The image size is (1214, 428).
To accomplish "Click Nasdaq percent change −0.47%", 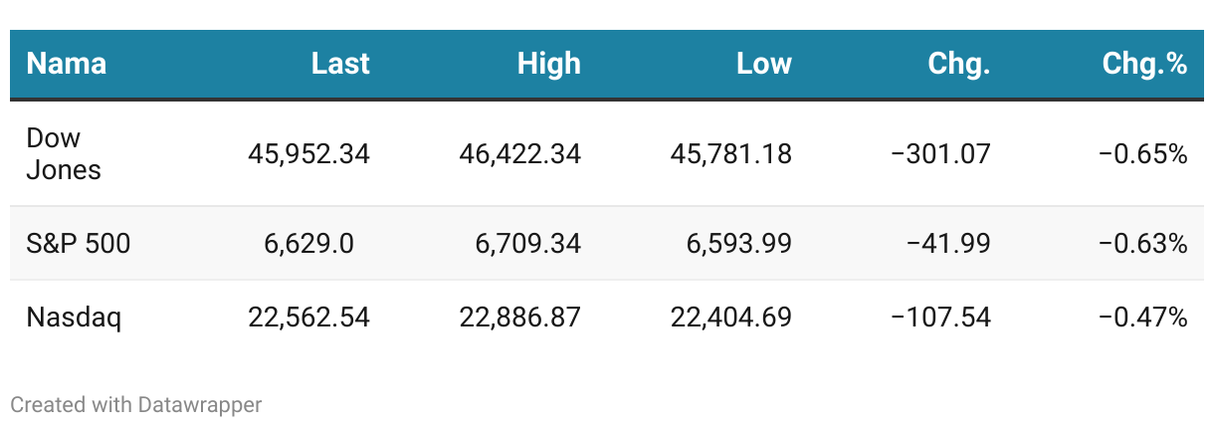I will tap(1143, 318).
